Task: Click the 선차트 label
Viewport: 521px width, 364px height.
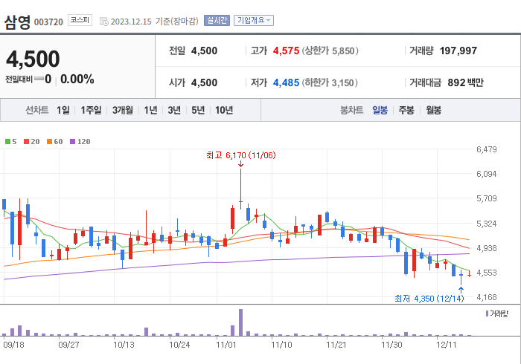Action: click(37, 110)
